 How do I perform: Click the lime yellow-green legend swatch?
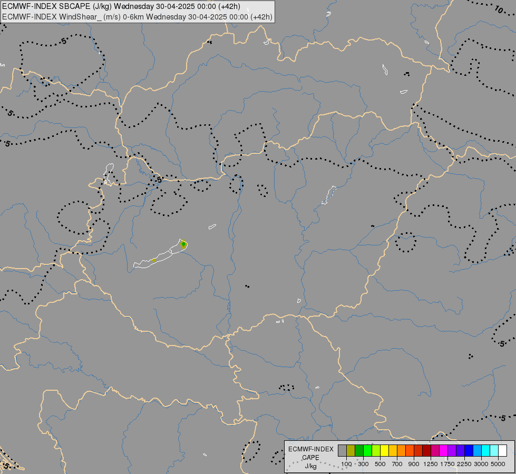[x=376, y=451]
